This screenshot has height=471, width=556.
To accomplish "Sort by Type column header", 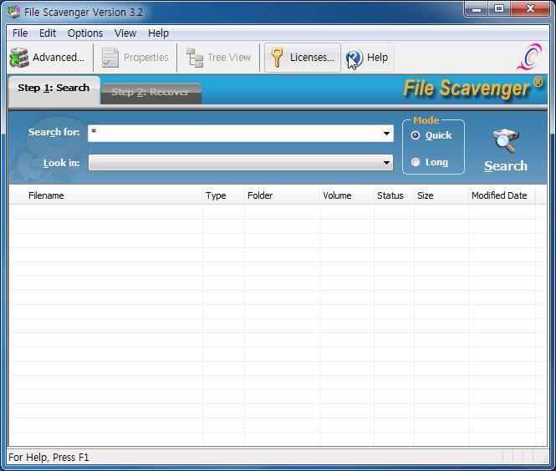I will tap(223, 195).
